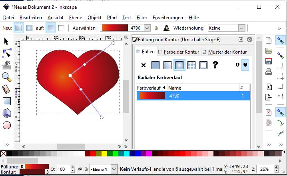Viewport: 287px width, 176px height.
Task: Toggle even-odd fill rule button
Action: [x=237, y=65]
